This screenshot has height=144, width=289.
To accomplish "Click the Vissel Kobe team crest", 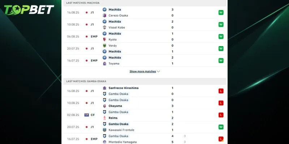I will 105,27.
